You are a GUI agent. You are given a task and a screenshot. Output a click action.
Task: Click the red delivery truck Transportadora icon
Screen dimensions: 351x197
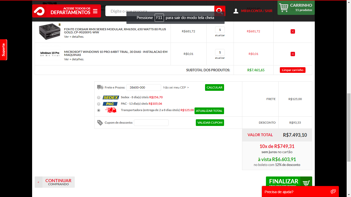tap(110, 110)
